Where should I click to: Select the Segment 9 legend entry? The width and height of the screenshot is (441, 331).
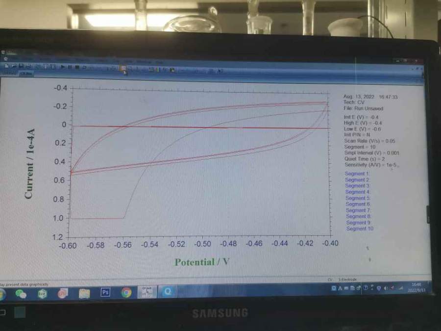click(x=358, y=222)
